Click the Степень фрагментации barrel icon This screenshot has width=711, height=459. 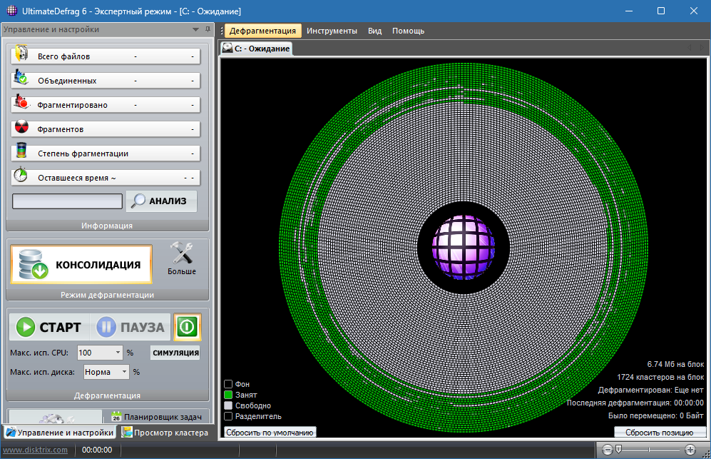click(x=21, y=151)
